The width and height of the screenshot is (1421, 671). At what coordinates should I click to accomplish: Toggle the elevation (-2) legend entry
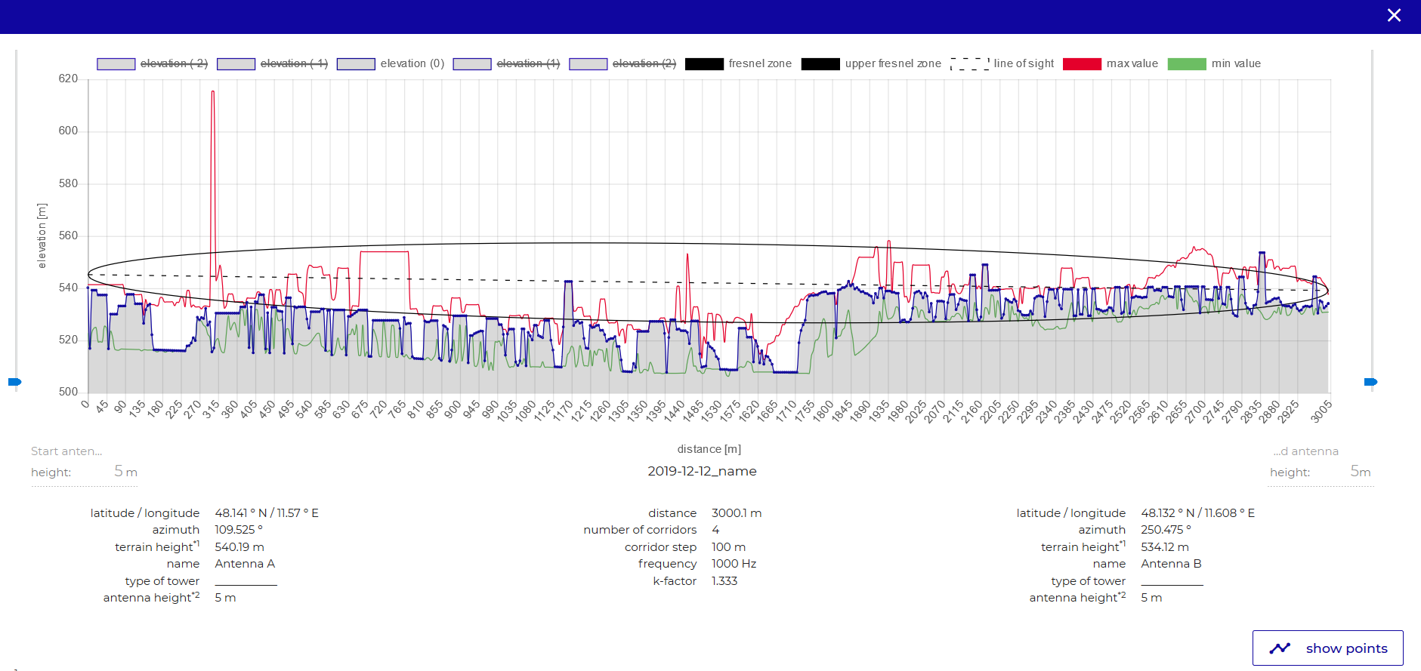coord(153,63)
